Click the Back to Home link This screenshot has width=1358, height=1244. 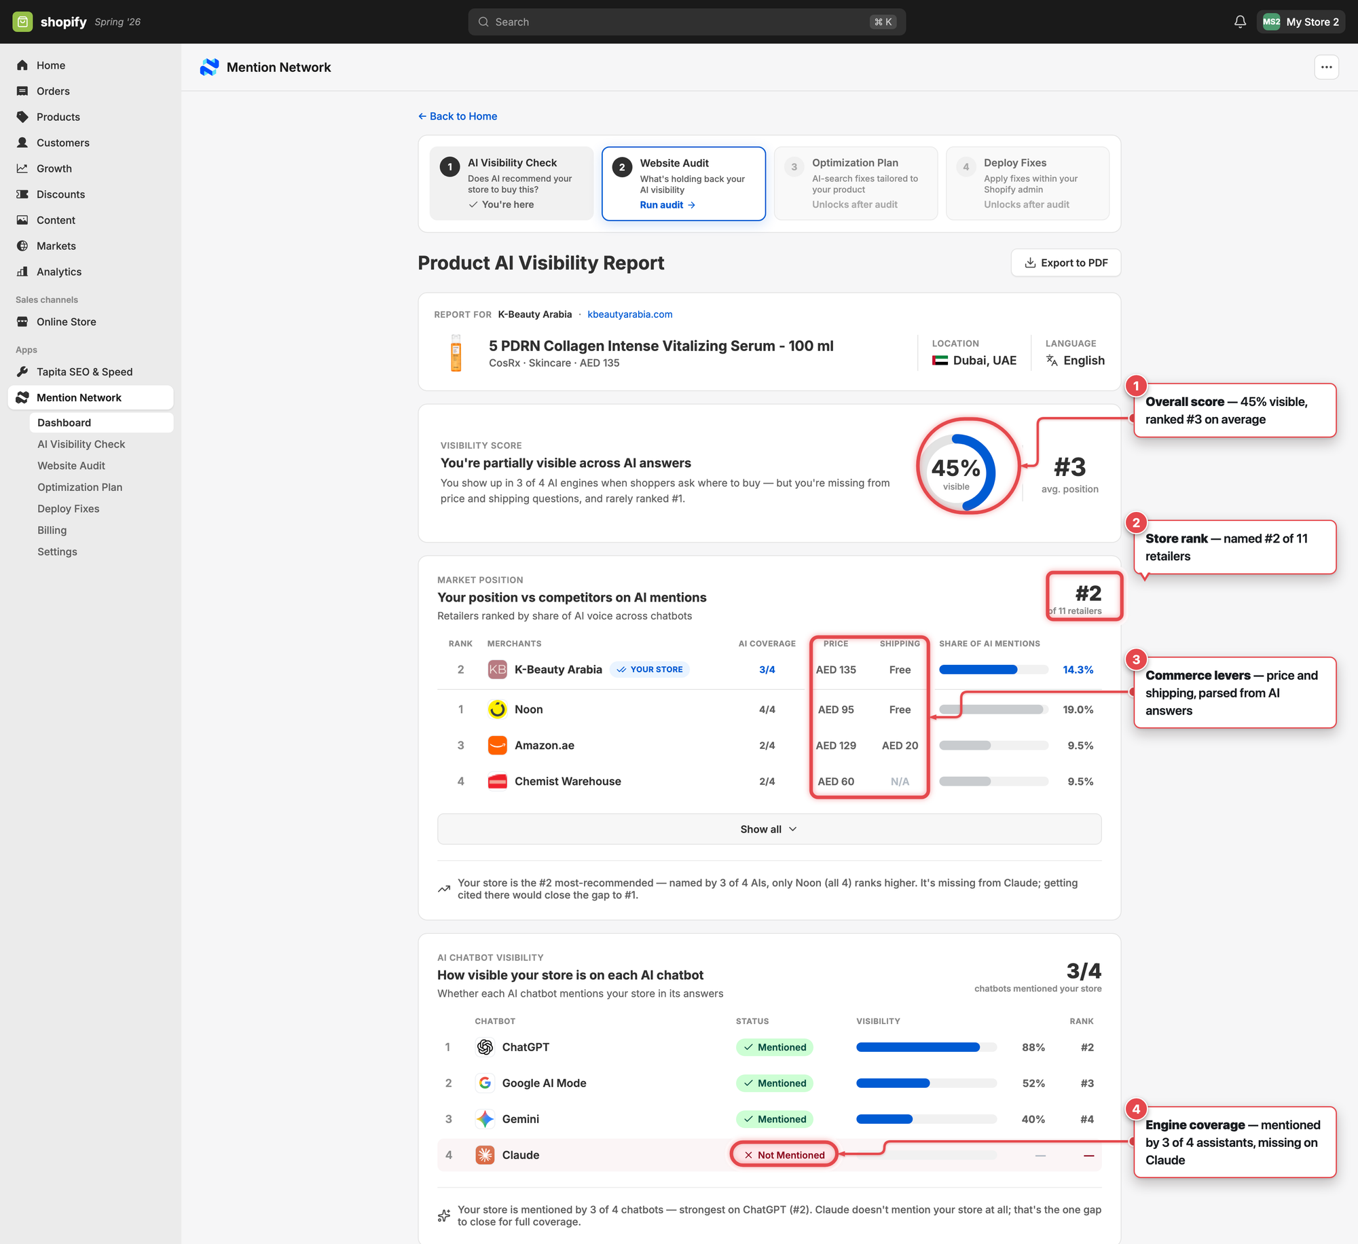[x=458, y=116]
